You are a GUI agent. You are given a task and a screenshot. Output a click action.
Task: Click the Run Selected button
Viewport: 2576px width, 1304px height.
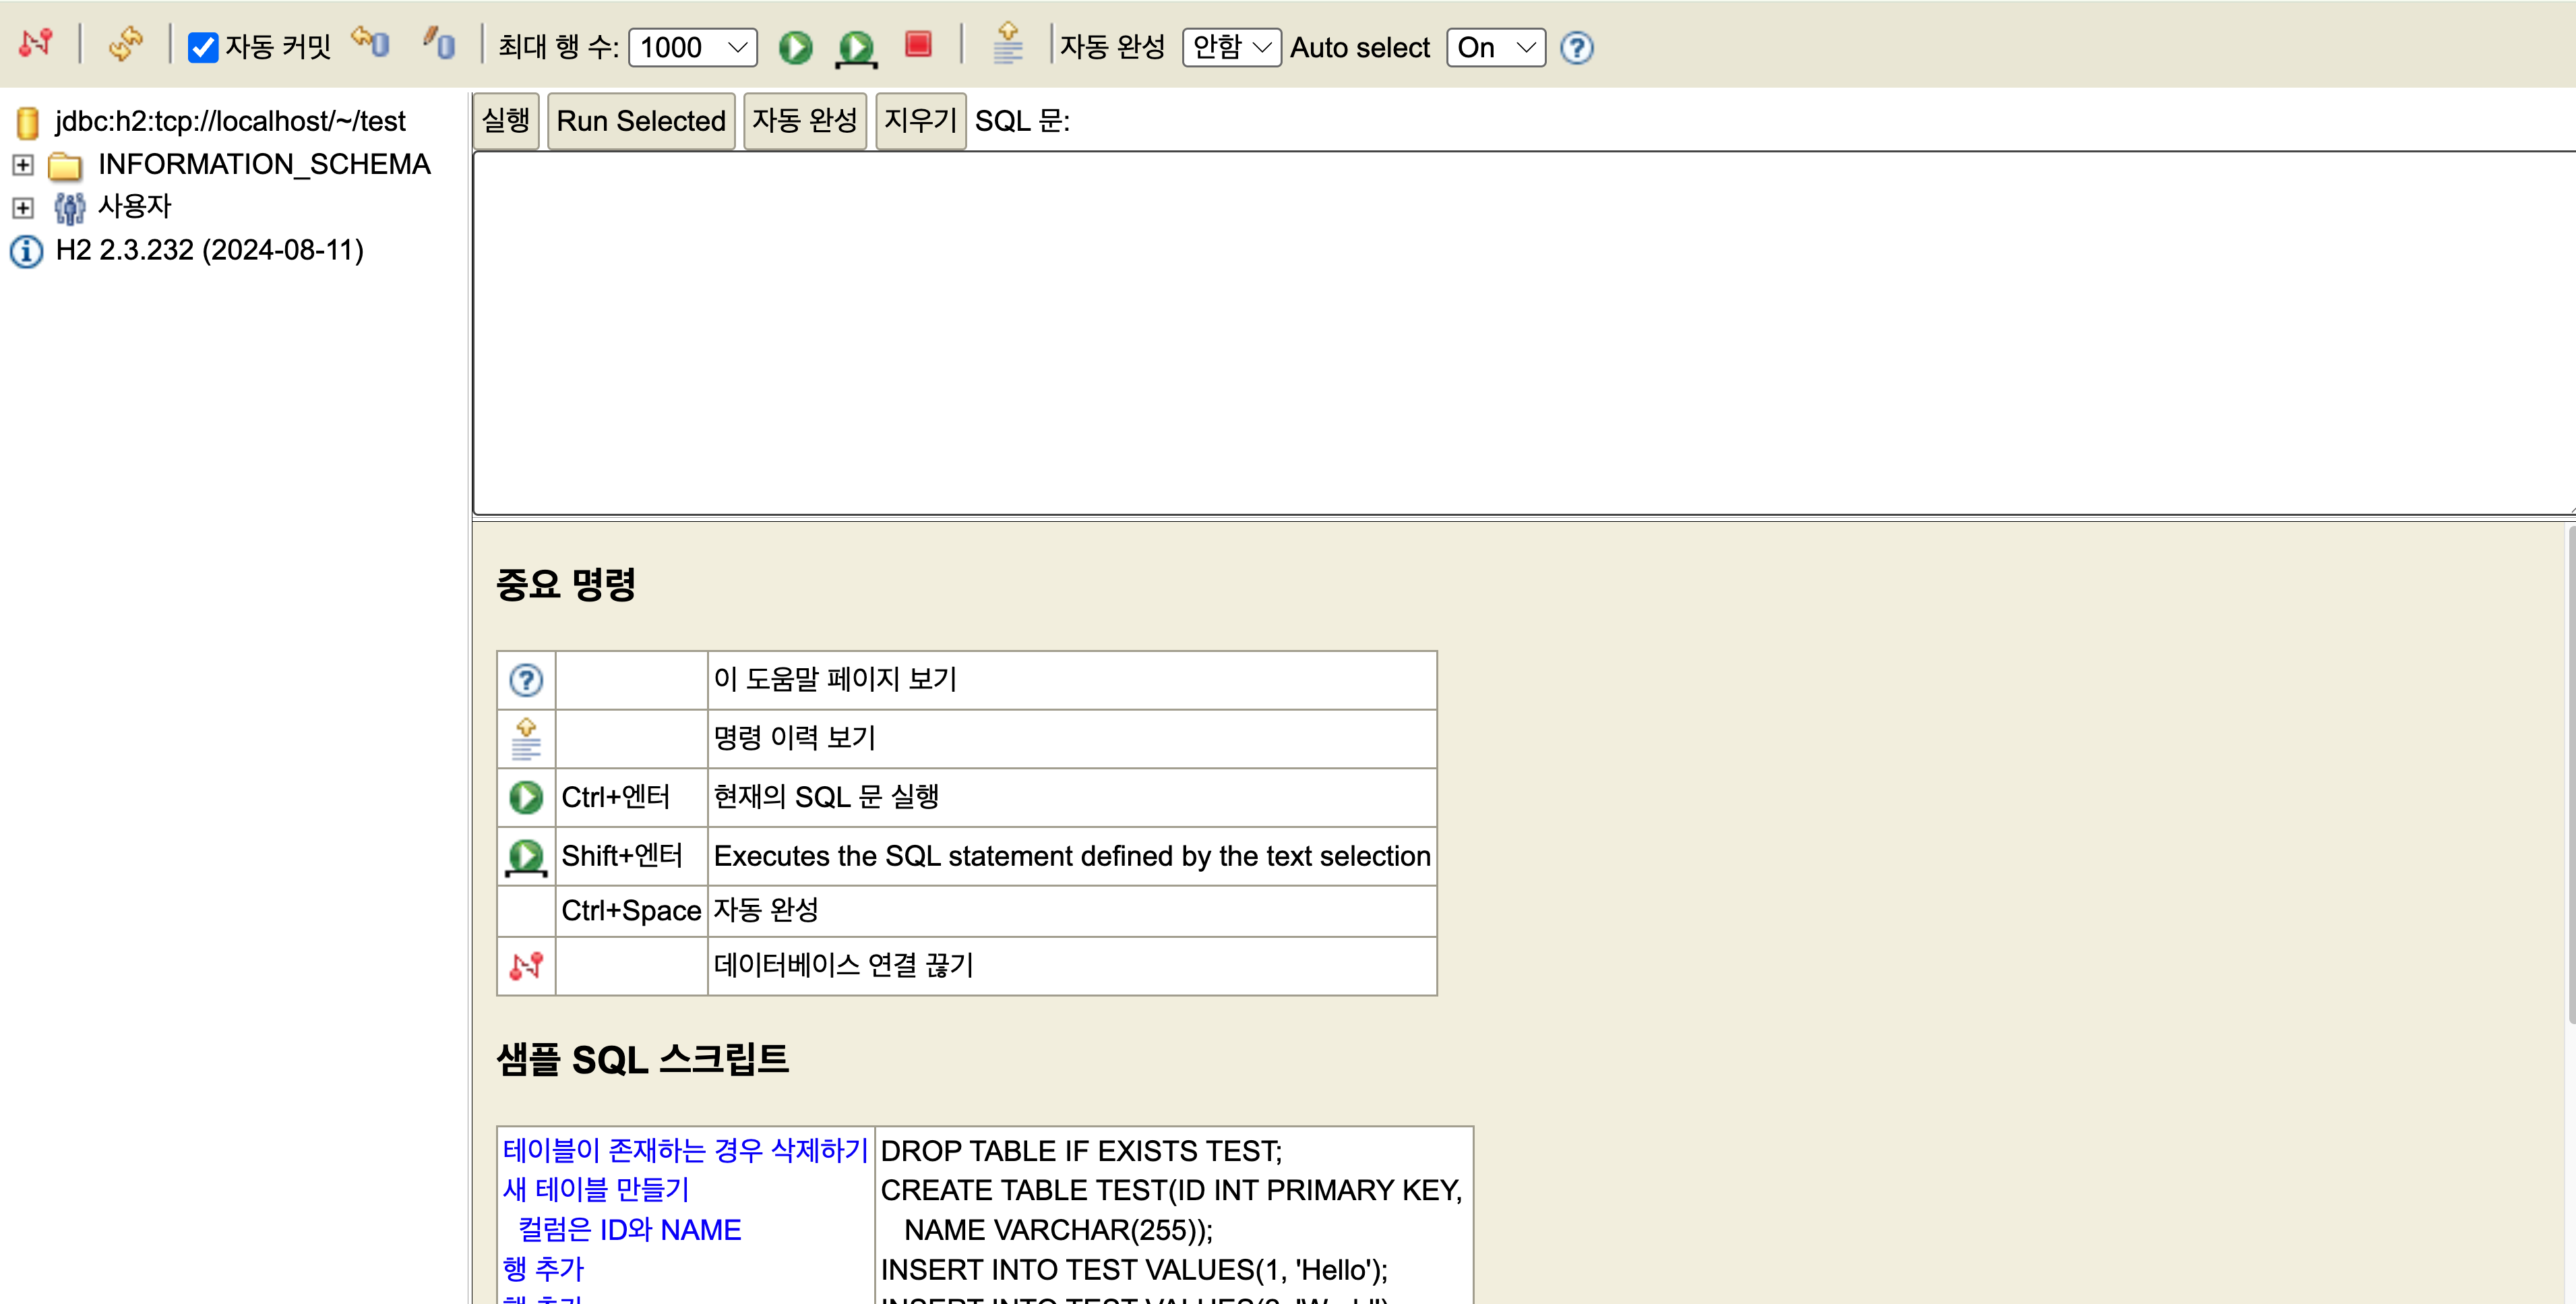tap(640, 121)
